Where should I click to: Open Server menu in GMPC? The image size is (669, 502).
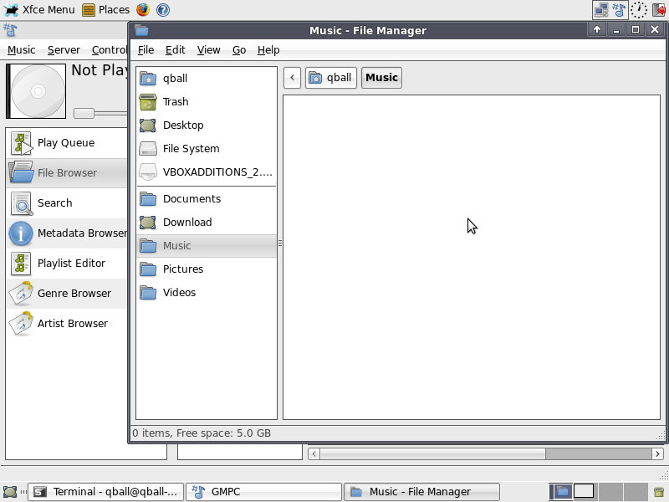click(x=64, y=50)
